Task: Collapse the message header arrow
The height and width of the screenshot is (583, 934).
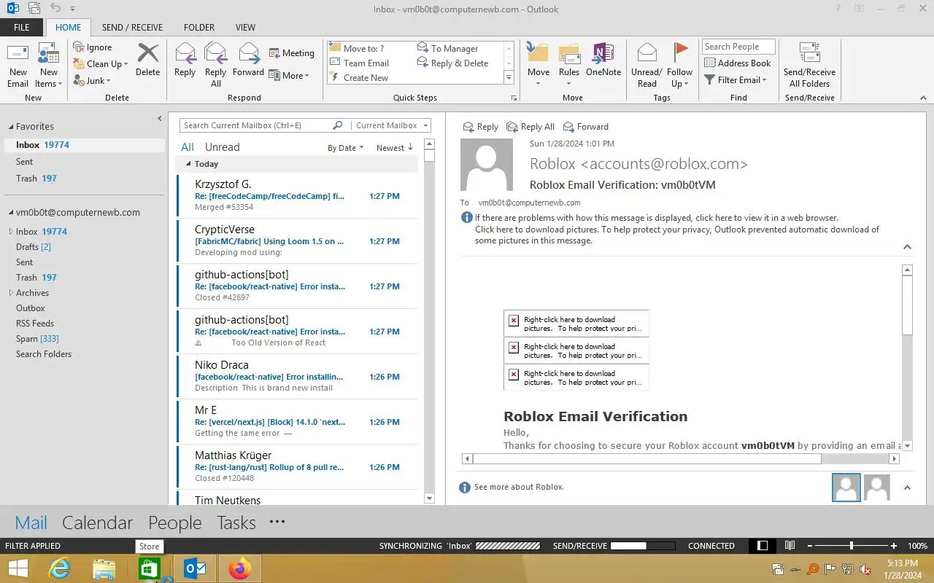Action: (908, 247)
